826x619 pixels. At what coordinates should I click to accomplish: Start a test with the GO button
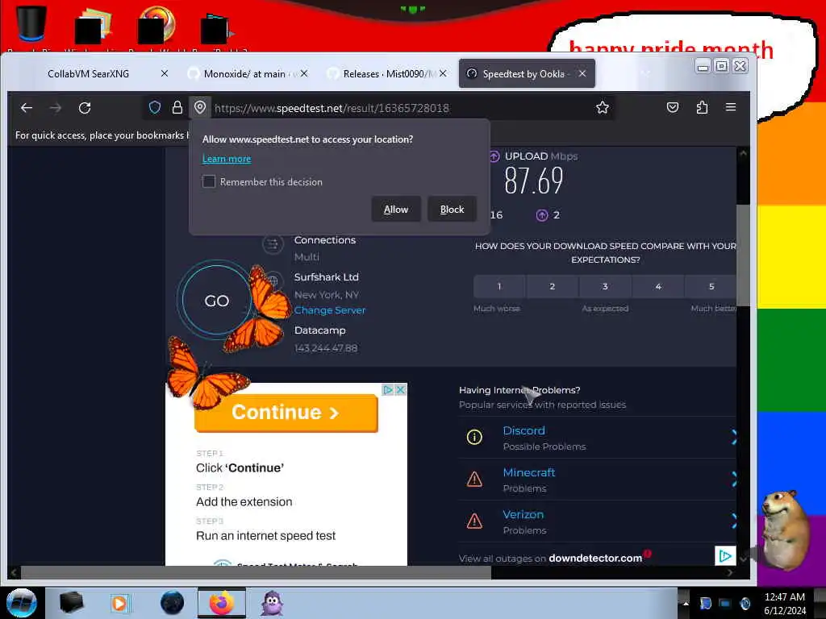tap(216, 301)
